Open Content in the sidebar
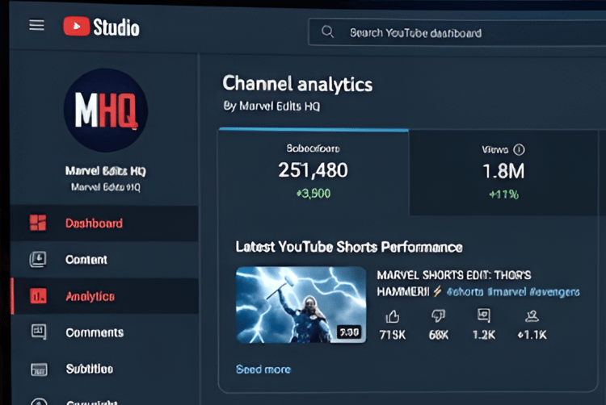This screenshot has width=606, height=405. (104, 259)
